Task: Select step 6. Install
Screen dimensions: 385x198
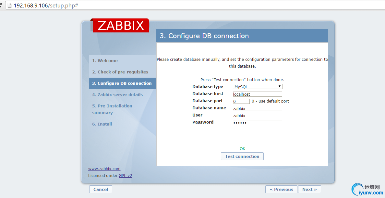Action: (x=123, y=124)
